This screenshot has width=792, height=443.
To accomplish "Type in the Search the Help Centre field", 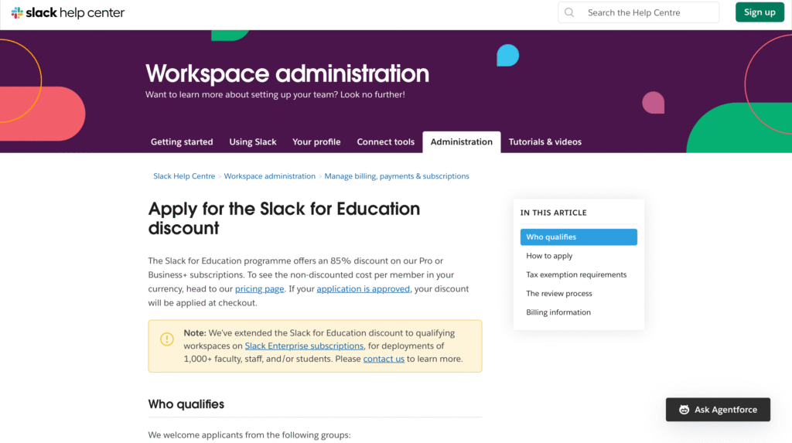I will [648, 12].
